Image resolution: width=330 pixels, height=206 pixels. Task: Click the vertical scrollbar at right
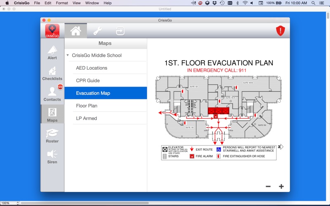pos(328,16)
